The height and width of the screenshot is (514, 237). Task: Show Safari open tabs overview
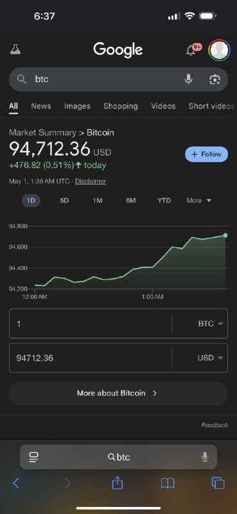218,483
